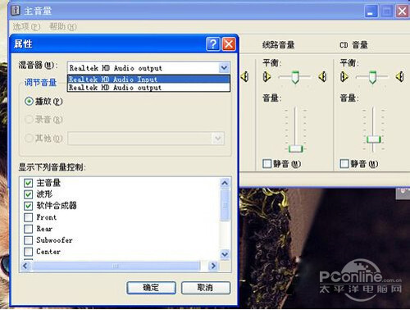Click the list horizontal scroll right arrow

pyautogui.click(x=213, y=266)
